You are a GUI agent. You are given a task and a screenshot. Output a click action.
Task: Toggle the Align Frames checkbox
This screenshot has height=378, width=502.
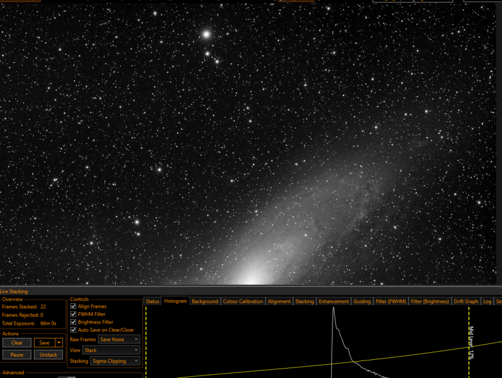(73, 306)
